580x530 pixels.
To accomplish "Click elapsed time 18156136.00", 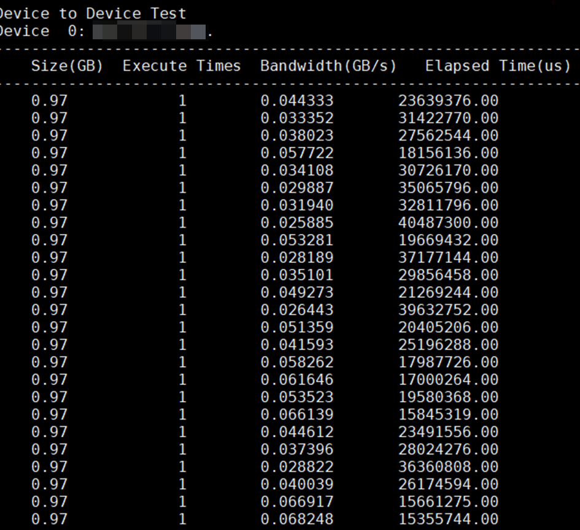I will 448,153.
